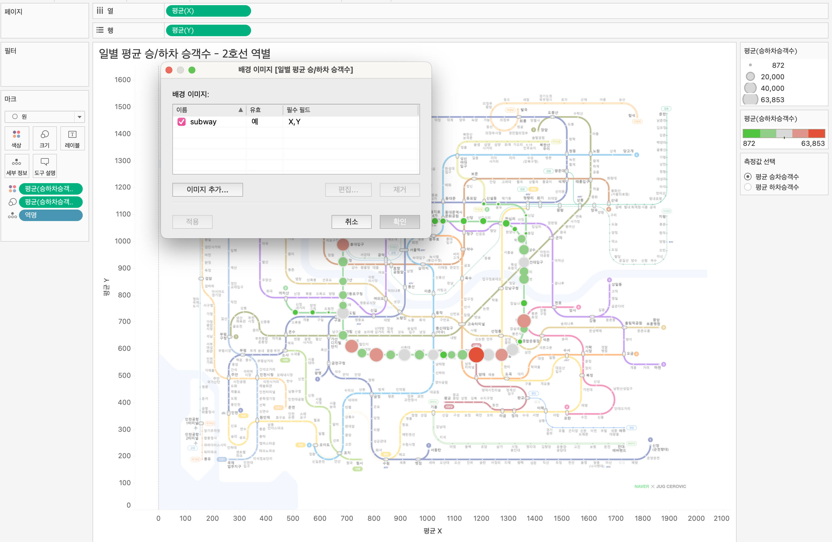The image size is (832, 542).
Task: Click the 이름 column header
Action: tap(209, 110)
